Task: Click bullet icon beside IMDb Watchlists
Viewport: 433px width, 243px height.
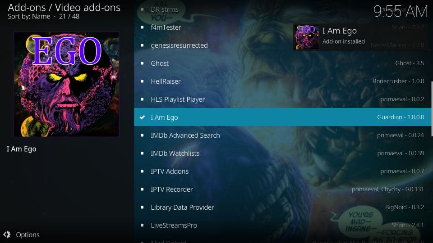Action: tap(142, 153)
